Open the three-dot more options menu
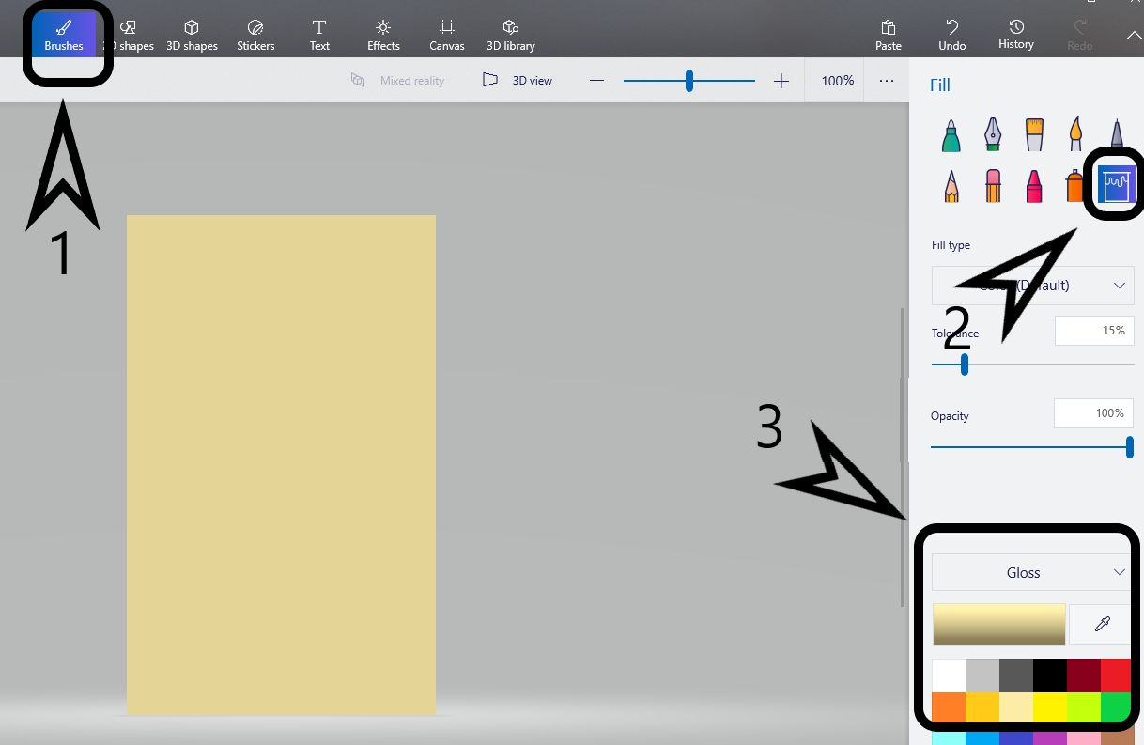Image resolution: width=1144 pixels, height=745 pixels. point(887,81)
